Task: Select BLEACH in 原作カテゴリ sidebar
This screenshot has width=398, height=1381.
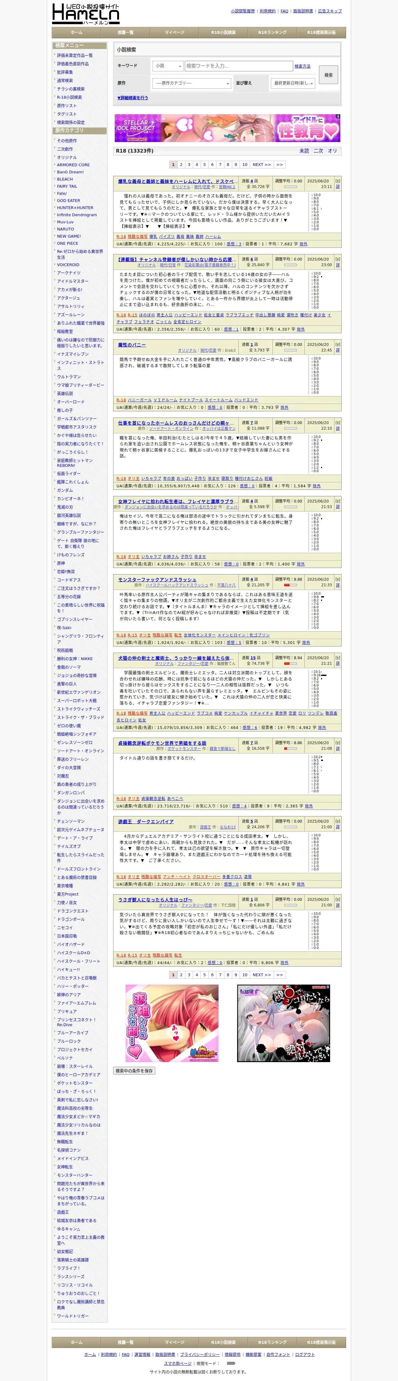Action: pyautogui.click(x=65, y=179)
